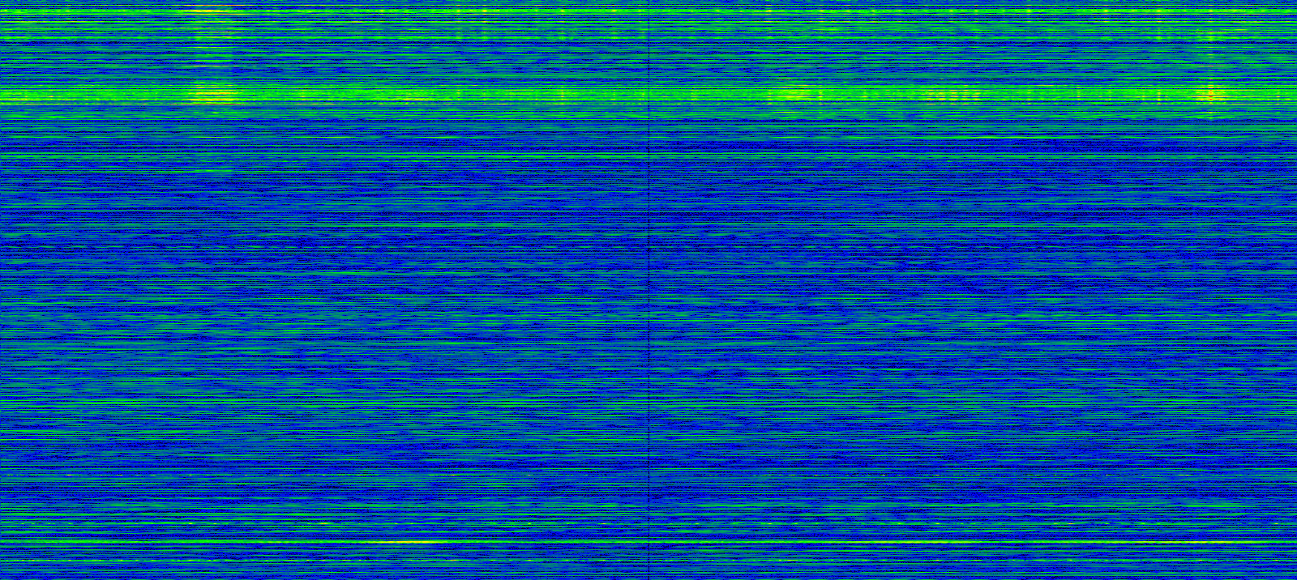Click the green spot in the top-right corner area
Viewport: 1297px width, 580px height.
pyautogui.click(x=1212, y=37)
